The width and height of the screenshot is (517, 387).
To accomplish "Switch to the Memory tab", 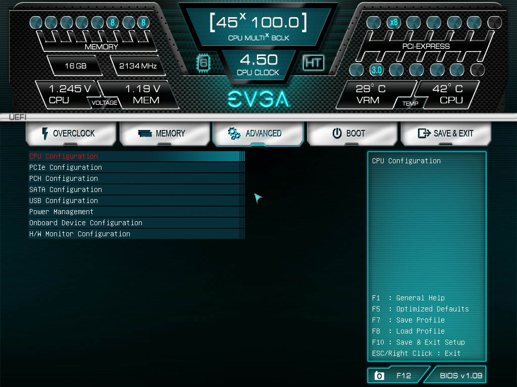I will pos(165,133).
